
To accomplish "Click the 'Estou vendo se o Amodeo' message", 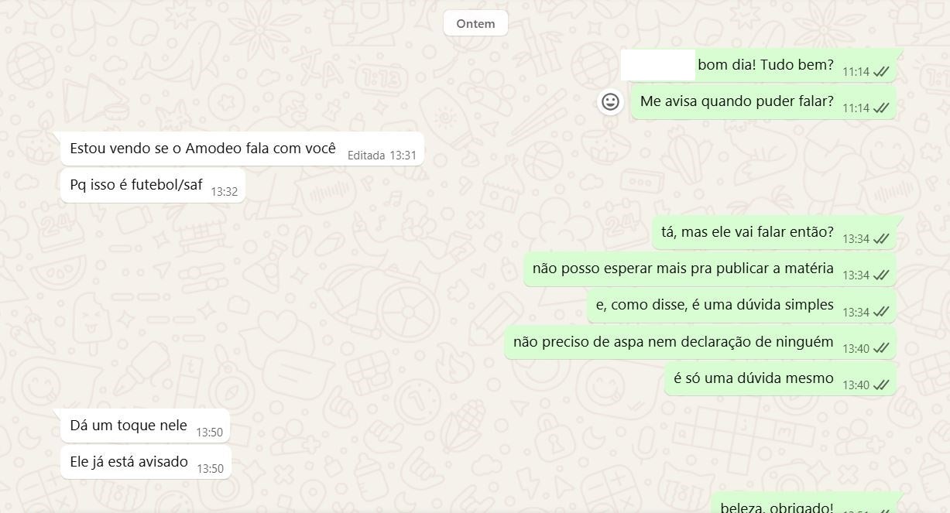I will (x=242, y=149).
